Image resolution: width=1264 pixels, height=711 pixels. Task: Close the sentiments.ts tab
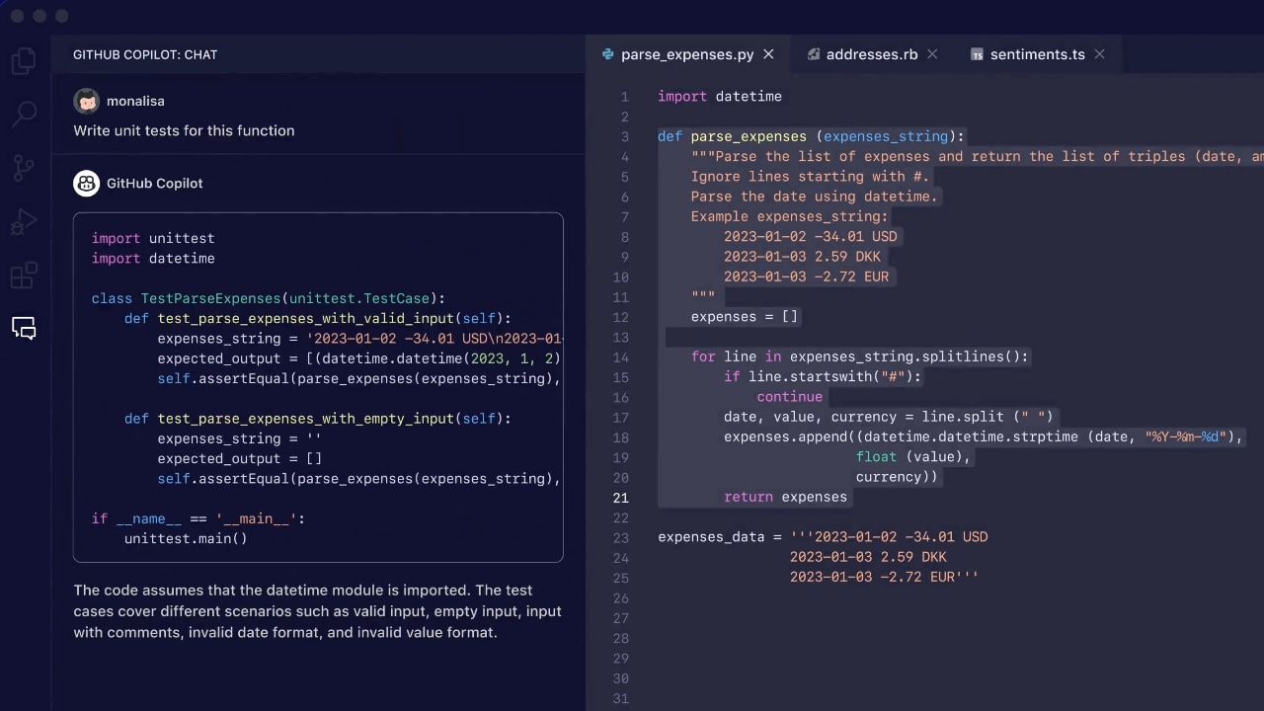[x=1099, y=54]
